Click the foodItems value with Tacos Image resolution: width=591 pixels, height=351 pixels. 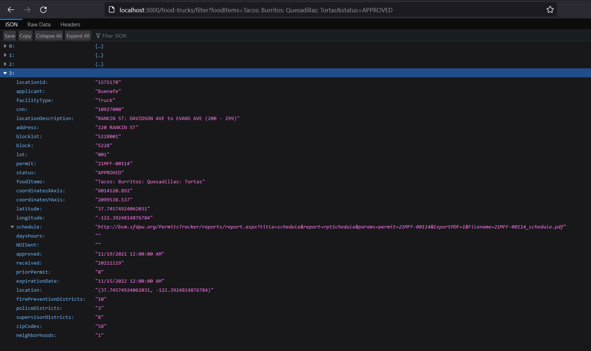150,181
